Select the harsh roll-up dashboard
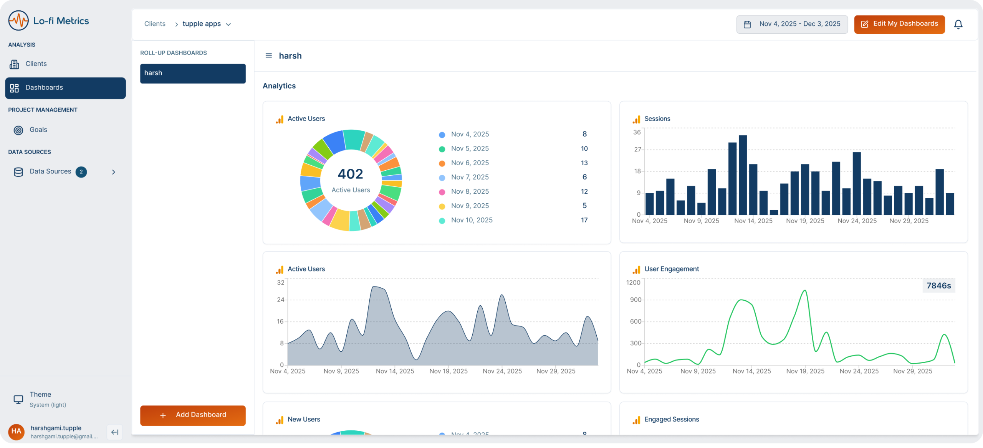 193,73
